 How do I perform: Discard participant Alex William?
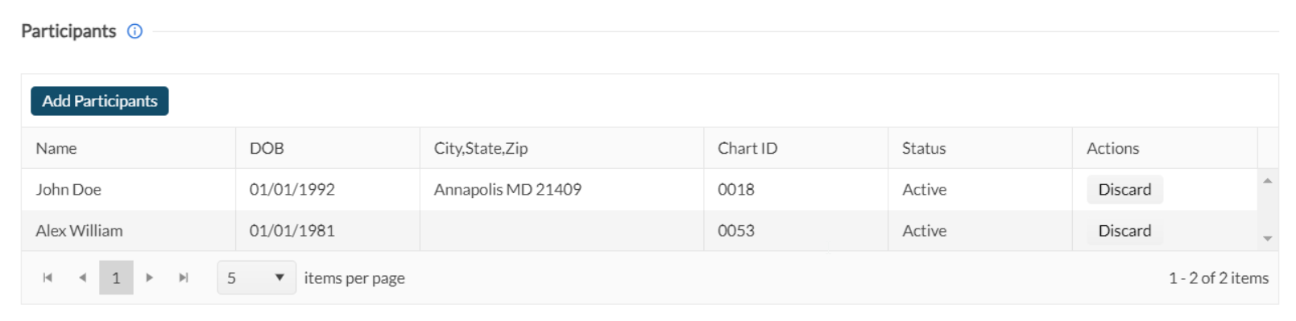pos(1124,231)
